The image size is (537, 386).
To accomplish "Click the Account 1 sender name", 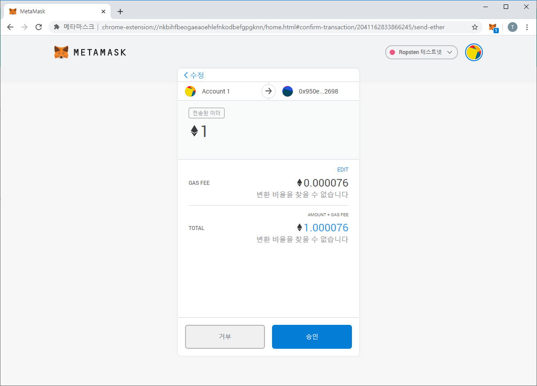I will pyautogui.click(x=216, y=91).
